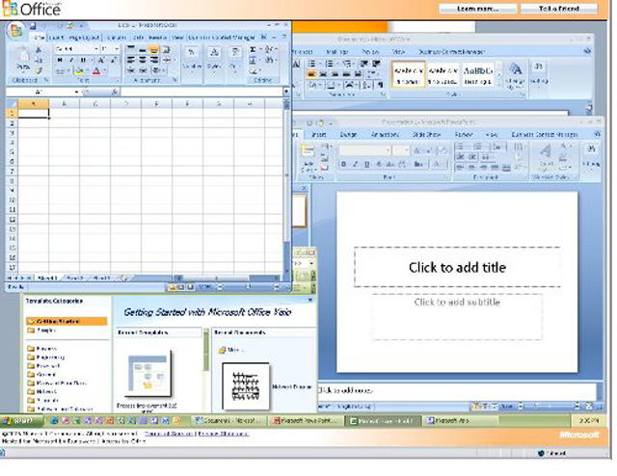Click Fit Slide to Window in PowerPoint

click(x=589, y=406)
